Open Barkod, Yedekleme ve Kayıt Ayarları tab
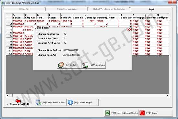 pos(109,9)
